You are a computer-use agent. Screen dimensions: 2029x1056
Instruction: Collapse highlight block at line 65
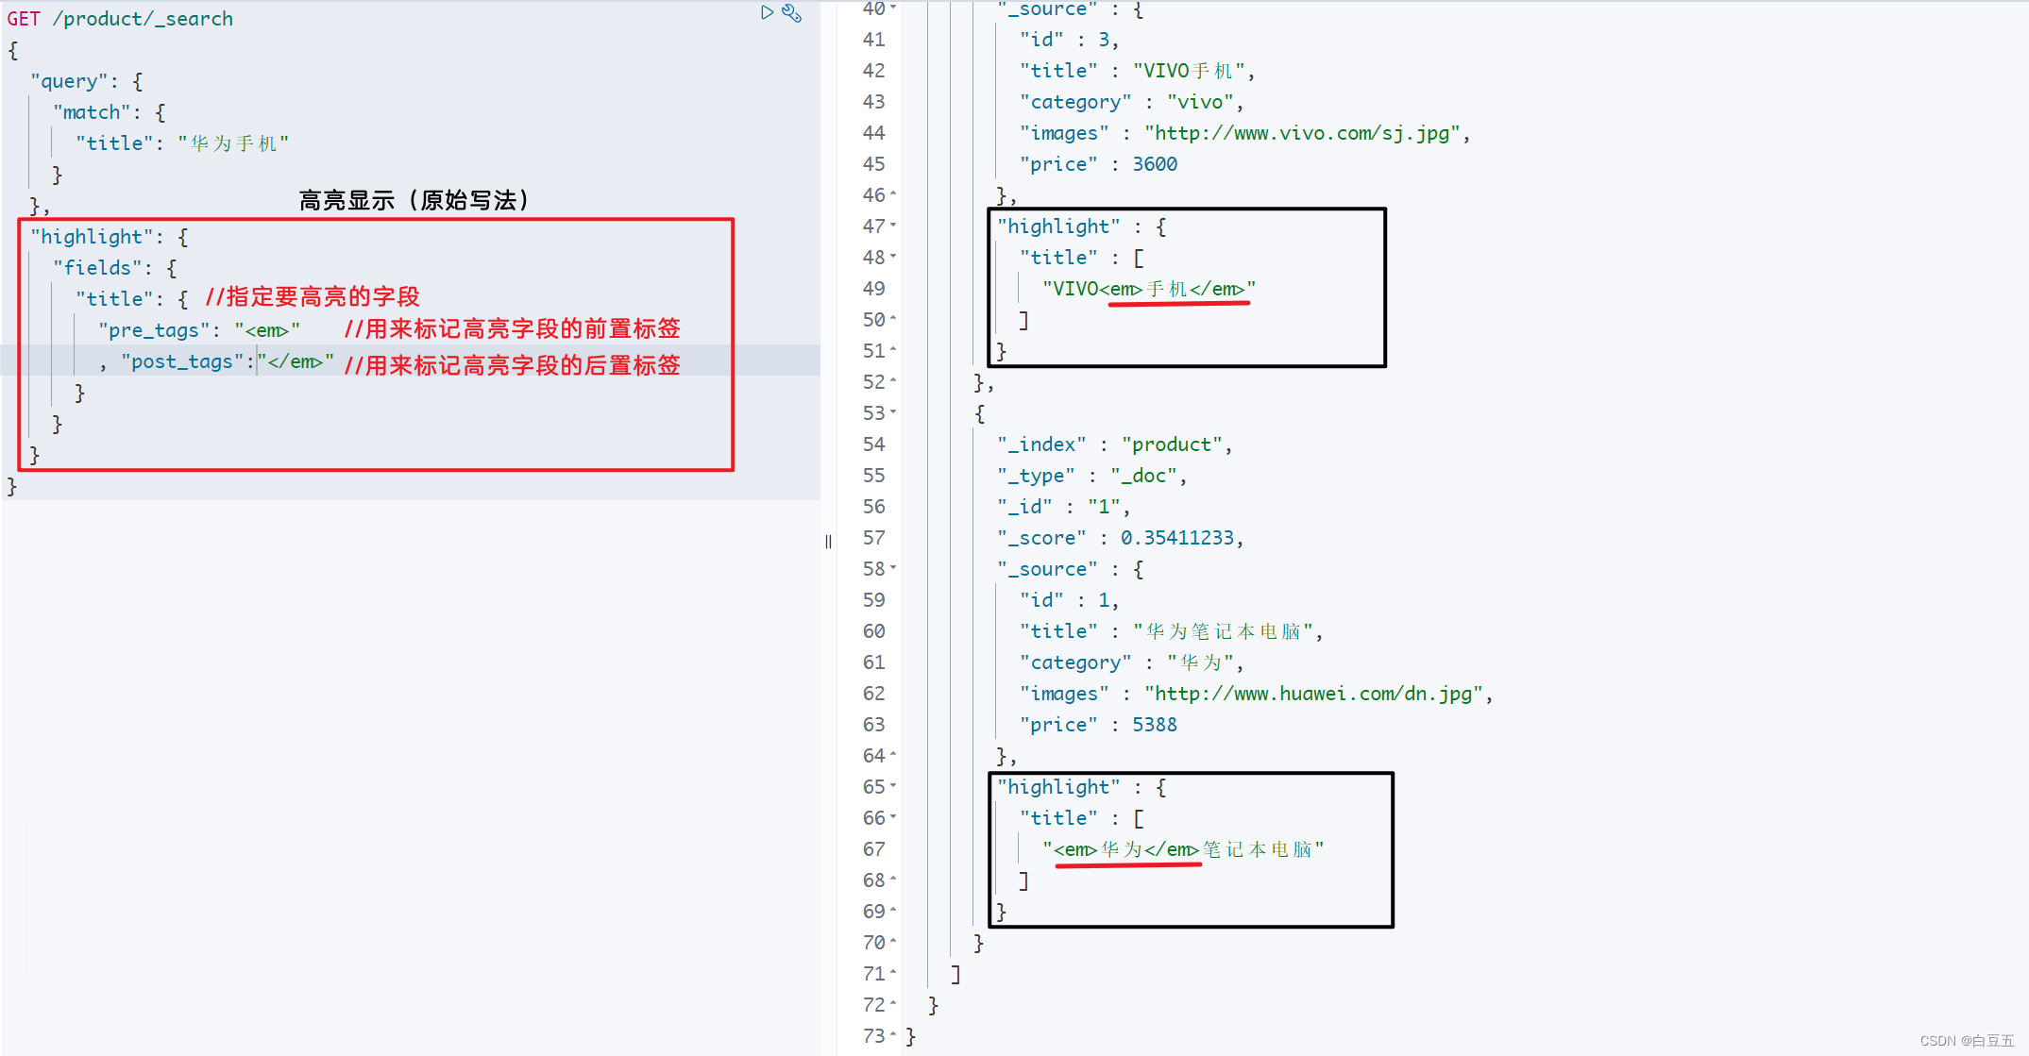click(x=893, y=786)
